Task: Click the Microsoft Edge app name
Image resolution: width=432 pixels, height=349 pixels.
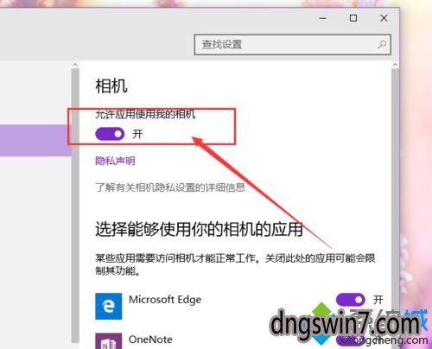Action: coord(165,300)
